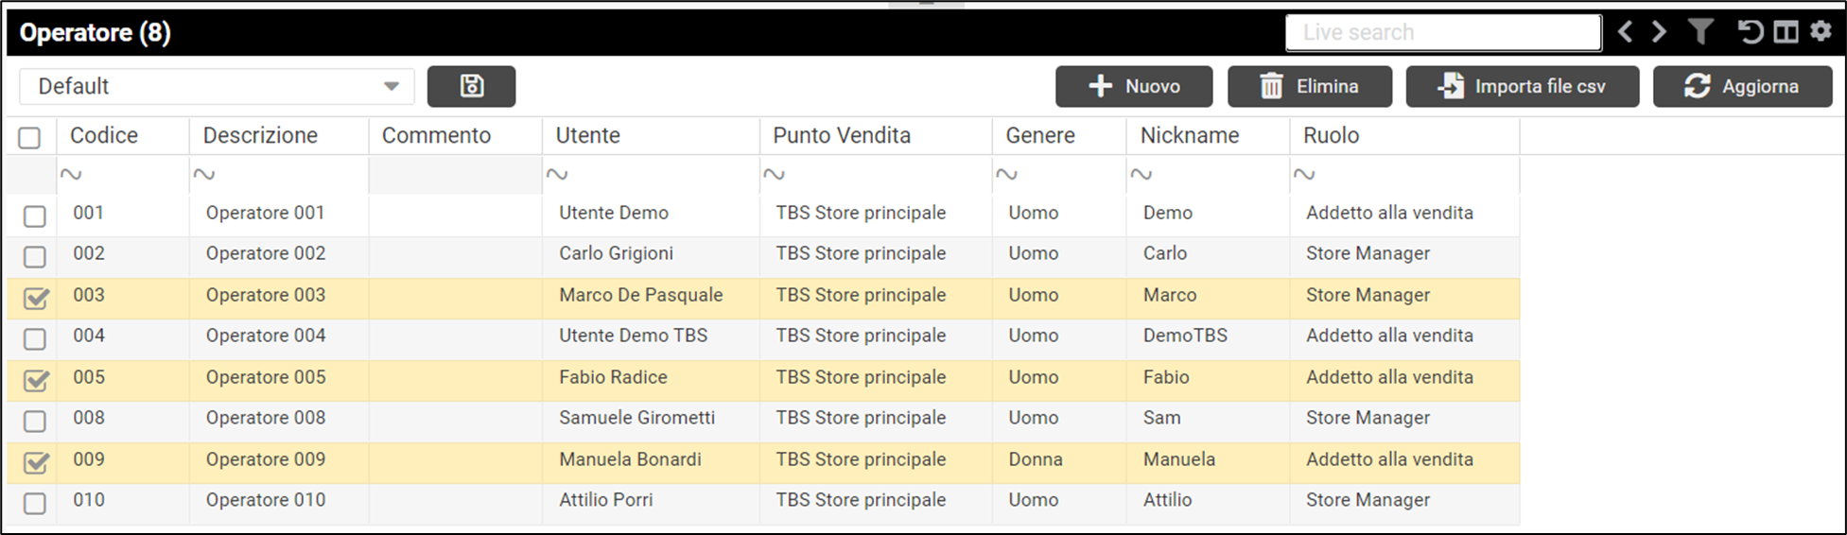The width and height of the screenshot is (1847, 535).
Task: Click the filter funnel icon
Action: [x=1700, y=32]
